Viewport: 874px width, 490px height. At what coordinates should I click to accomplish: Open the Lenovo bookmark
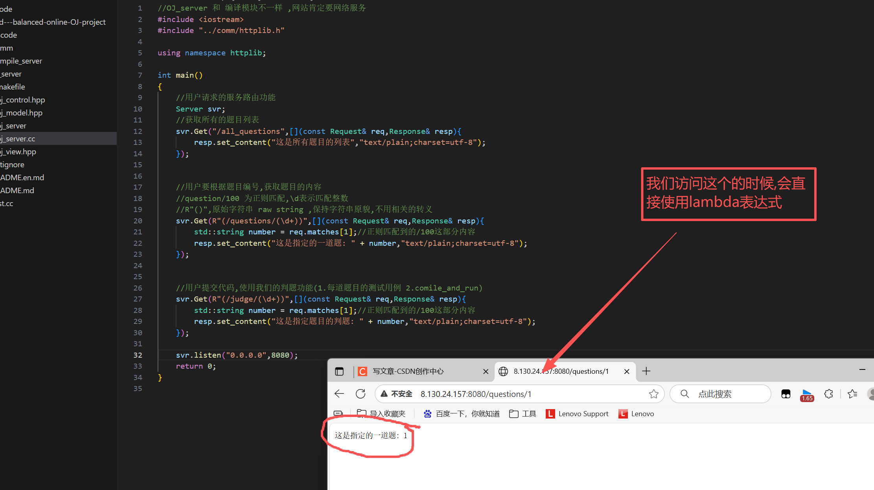(x=636, y=414)
